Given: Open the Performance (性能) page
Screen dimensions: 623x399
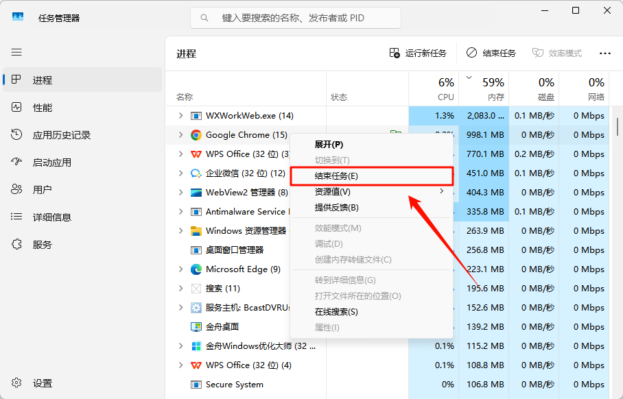Looking at the screenshot, I should (42, 108).
